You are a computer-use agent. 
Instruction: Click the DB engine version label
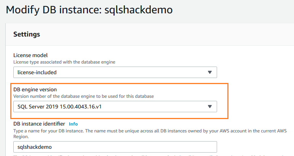tap(35, 90)
